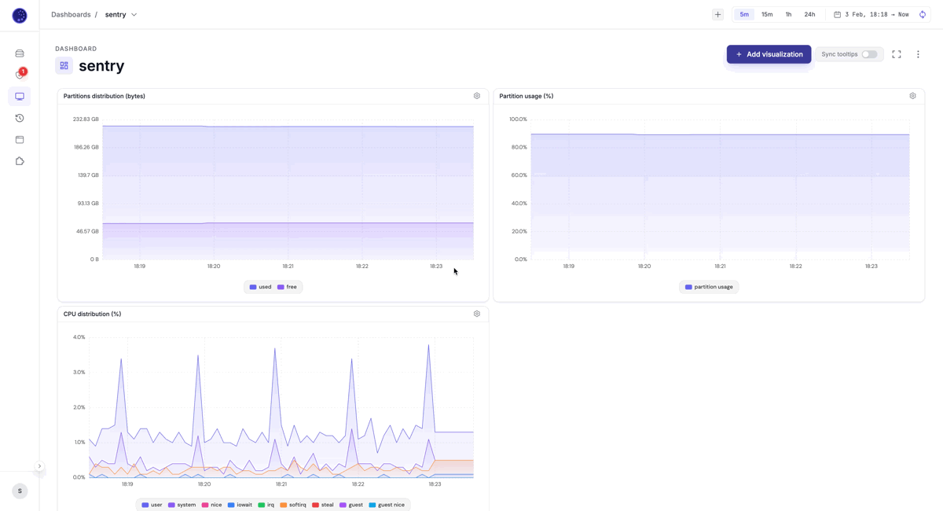943x511 pixels.
Task: Open the shield icon with notification badge
Action: coord(20,75)
